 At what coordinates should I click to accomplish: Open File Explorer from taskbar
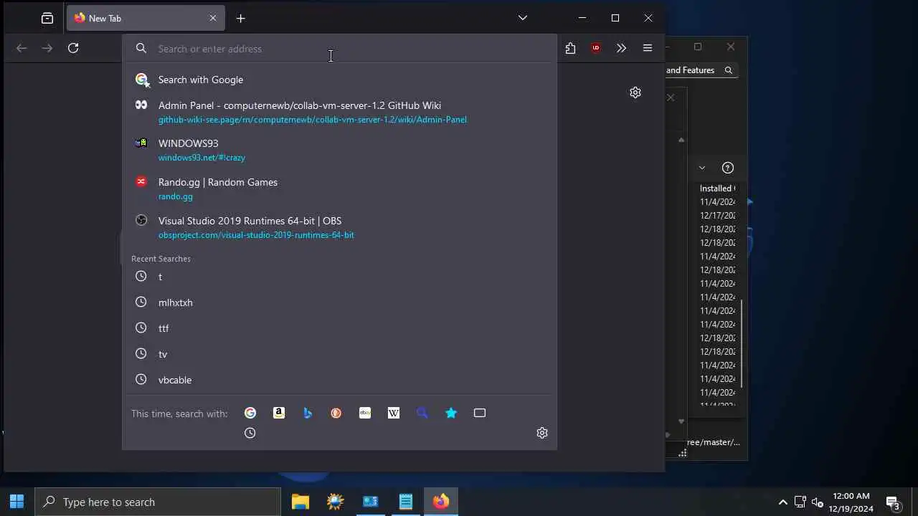click(x=301, y=502)
